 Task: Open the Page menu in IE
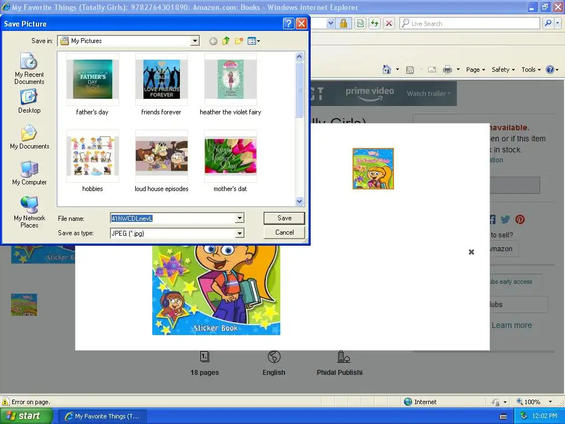(475, 70)
